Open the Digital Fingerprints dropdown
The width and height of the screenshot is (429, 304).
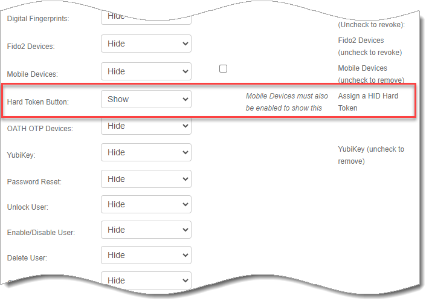click(x=146, y=17)
